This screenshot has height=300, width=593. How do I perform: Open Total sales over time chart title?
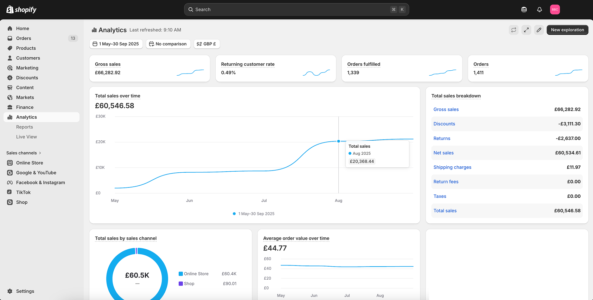click(x=117, y=96)
